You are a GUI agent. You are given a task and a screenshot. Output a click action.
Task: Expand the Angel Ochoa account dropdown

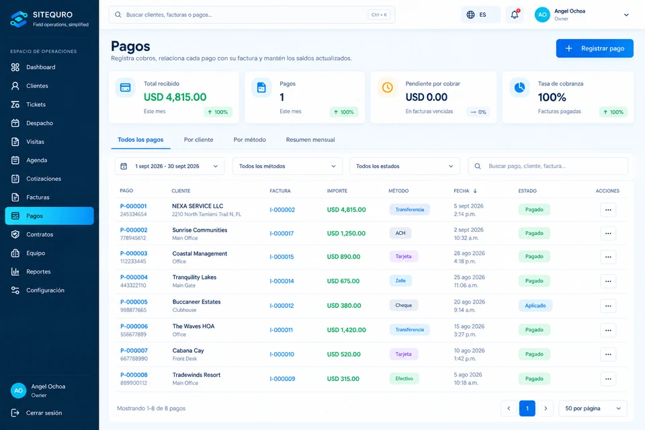(626, 15)
